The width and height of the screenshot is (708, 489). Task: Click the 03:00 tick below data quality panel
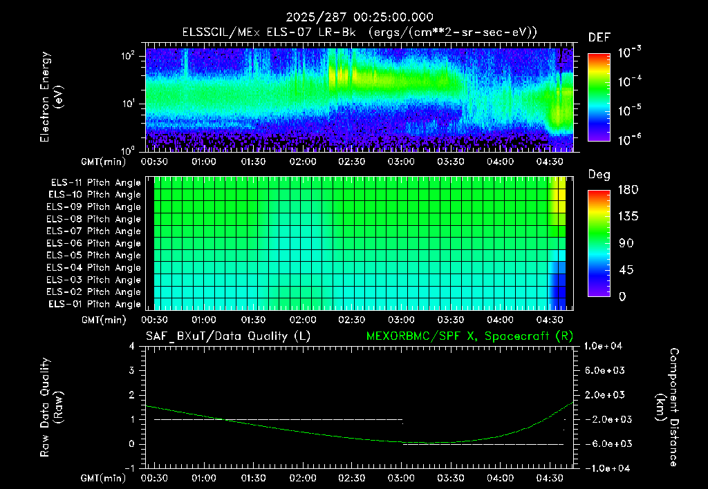(x=401, y=478)
